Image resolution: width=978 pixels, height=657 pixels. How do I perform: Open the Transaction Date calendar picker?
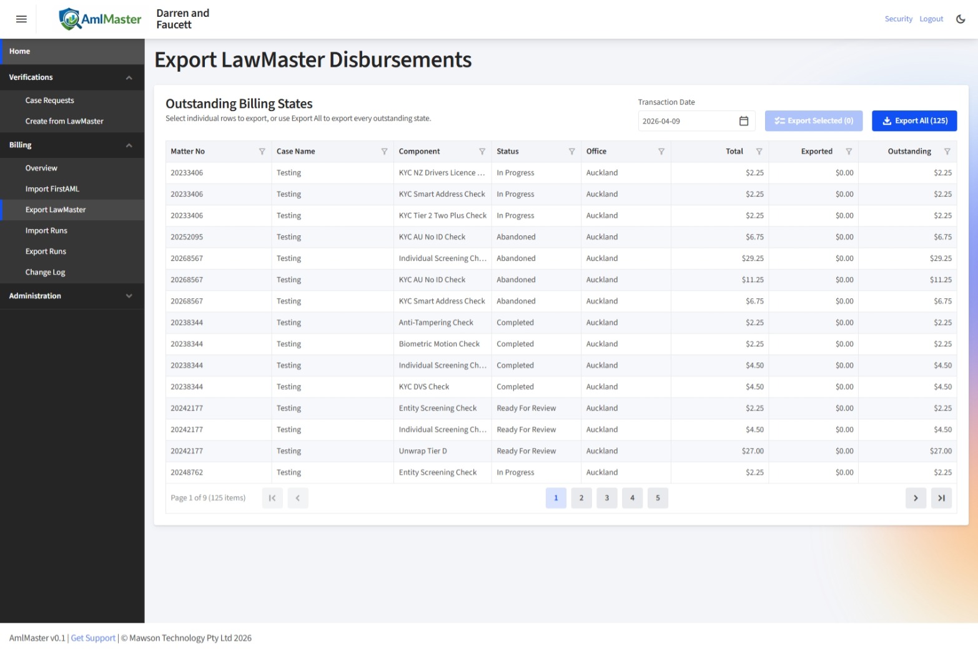coord(743,120)
